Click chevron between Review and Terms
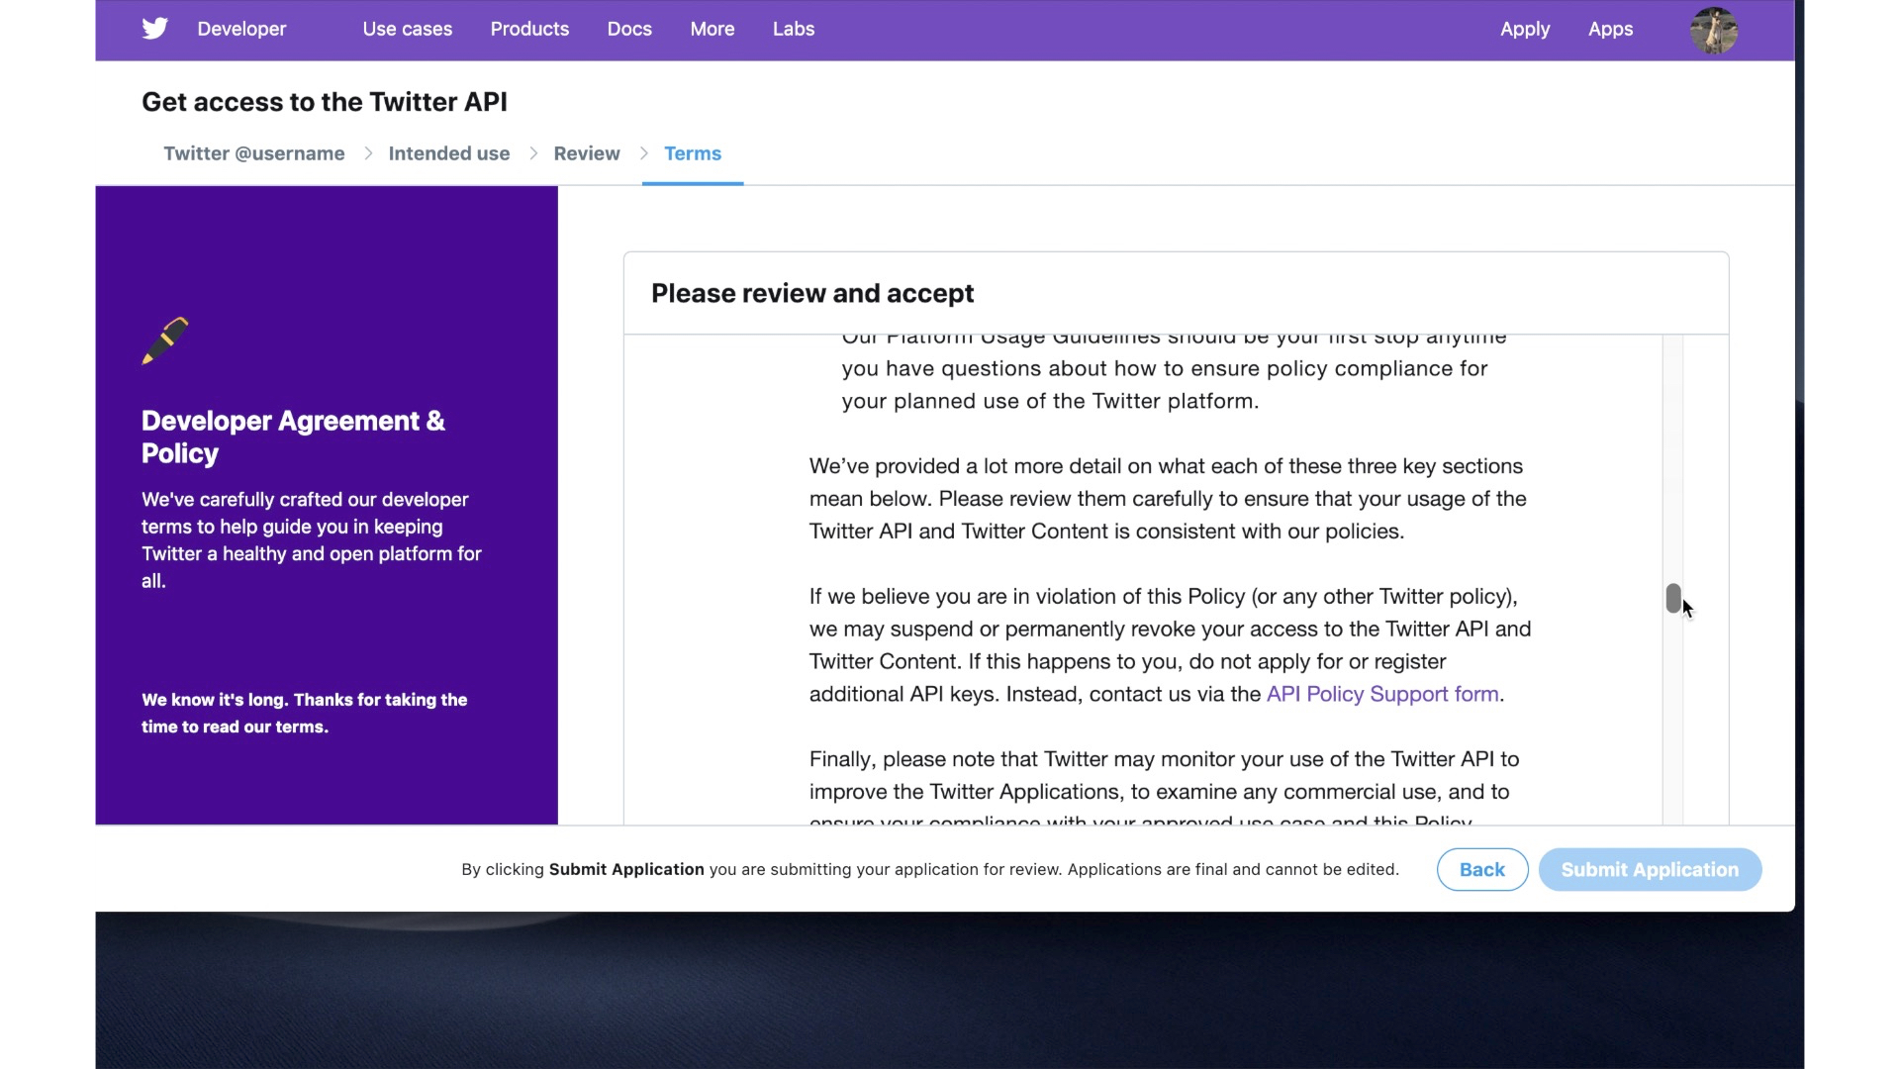Screen dimensions: 1900x1069 point(644,153)
